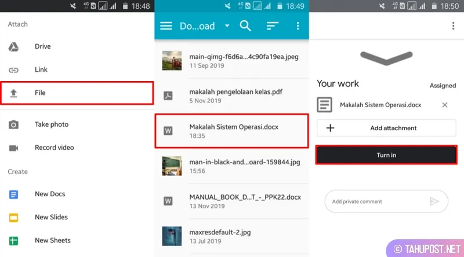This screenshot has height=257, width=464.
Task: Choose File from the Attach menu
Action: (x=77, y=93)
